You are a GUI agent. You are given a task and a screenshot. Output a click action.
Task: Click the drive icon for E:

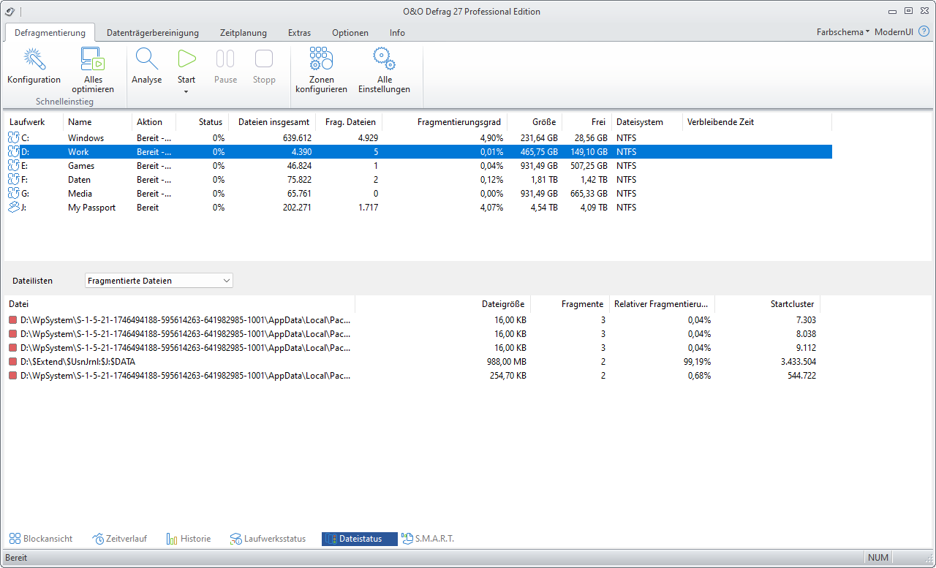coord(13,165)
